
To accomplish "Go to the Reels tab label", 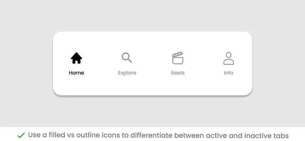I will click(178, 73).
